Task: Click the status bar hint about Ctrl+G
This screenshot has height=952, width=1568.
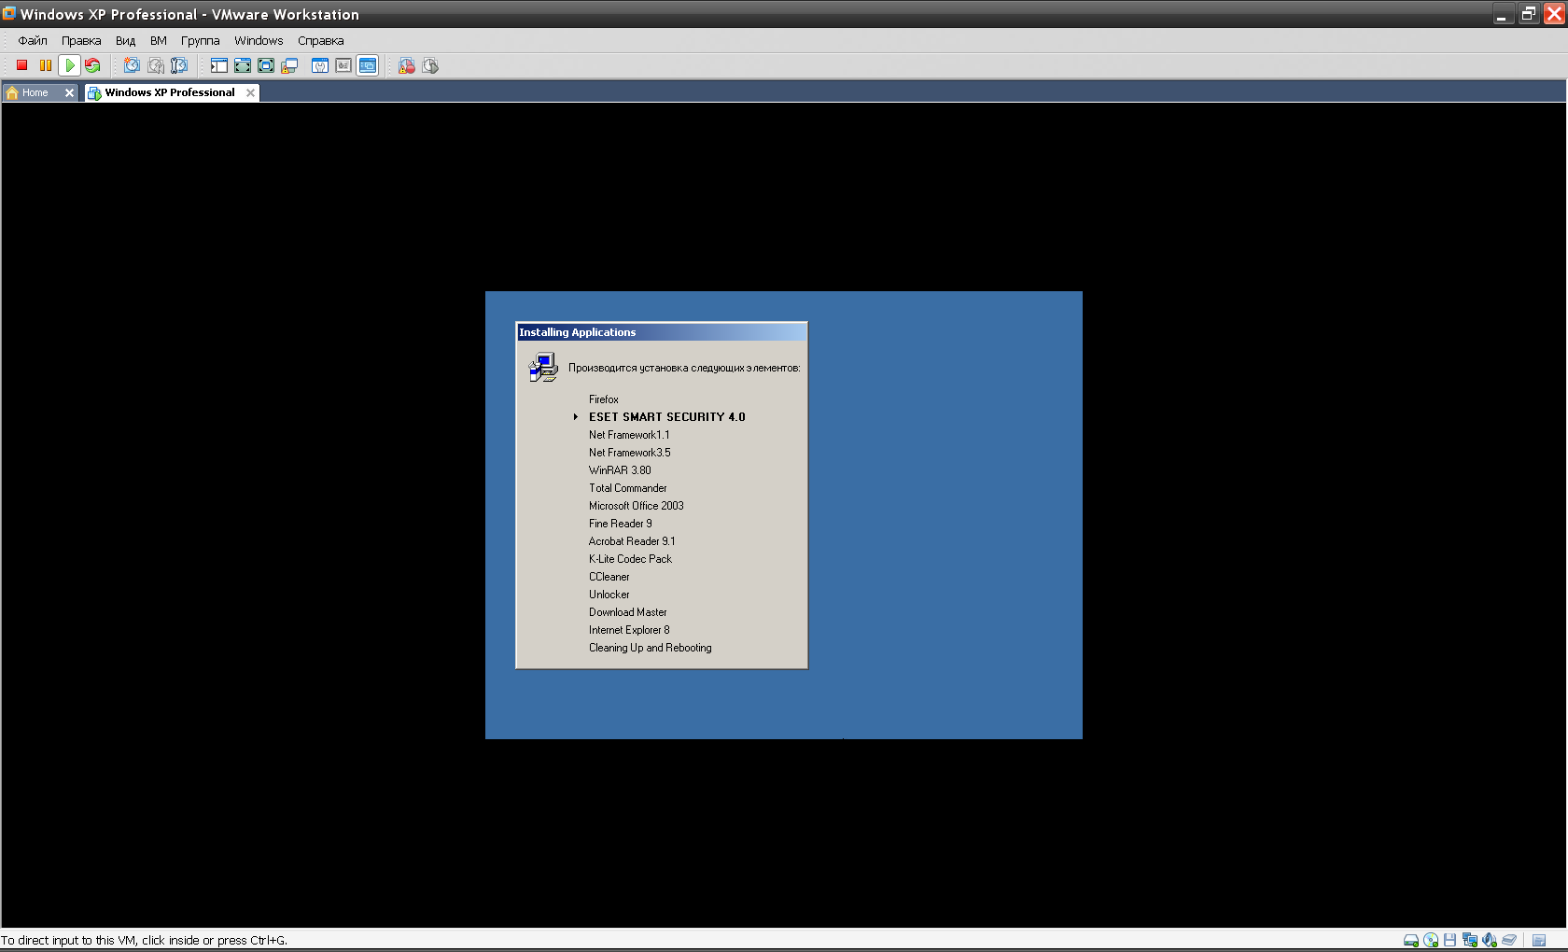Action: [x=144, y=940]
